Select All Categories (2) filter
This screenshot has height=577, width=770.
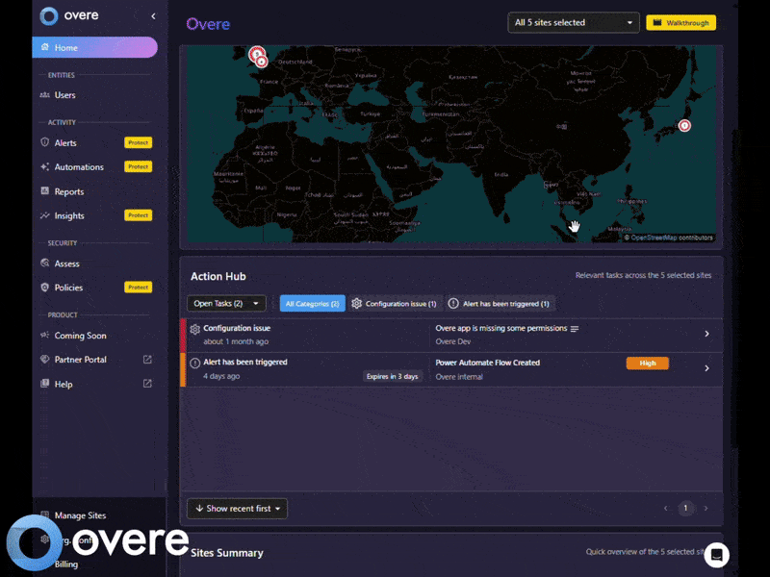312,304
